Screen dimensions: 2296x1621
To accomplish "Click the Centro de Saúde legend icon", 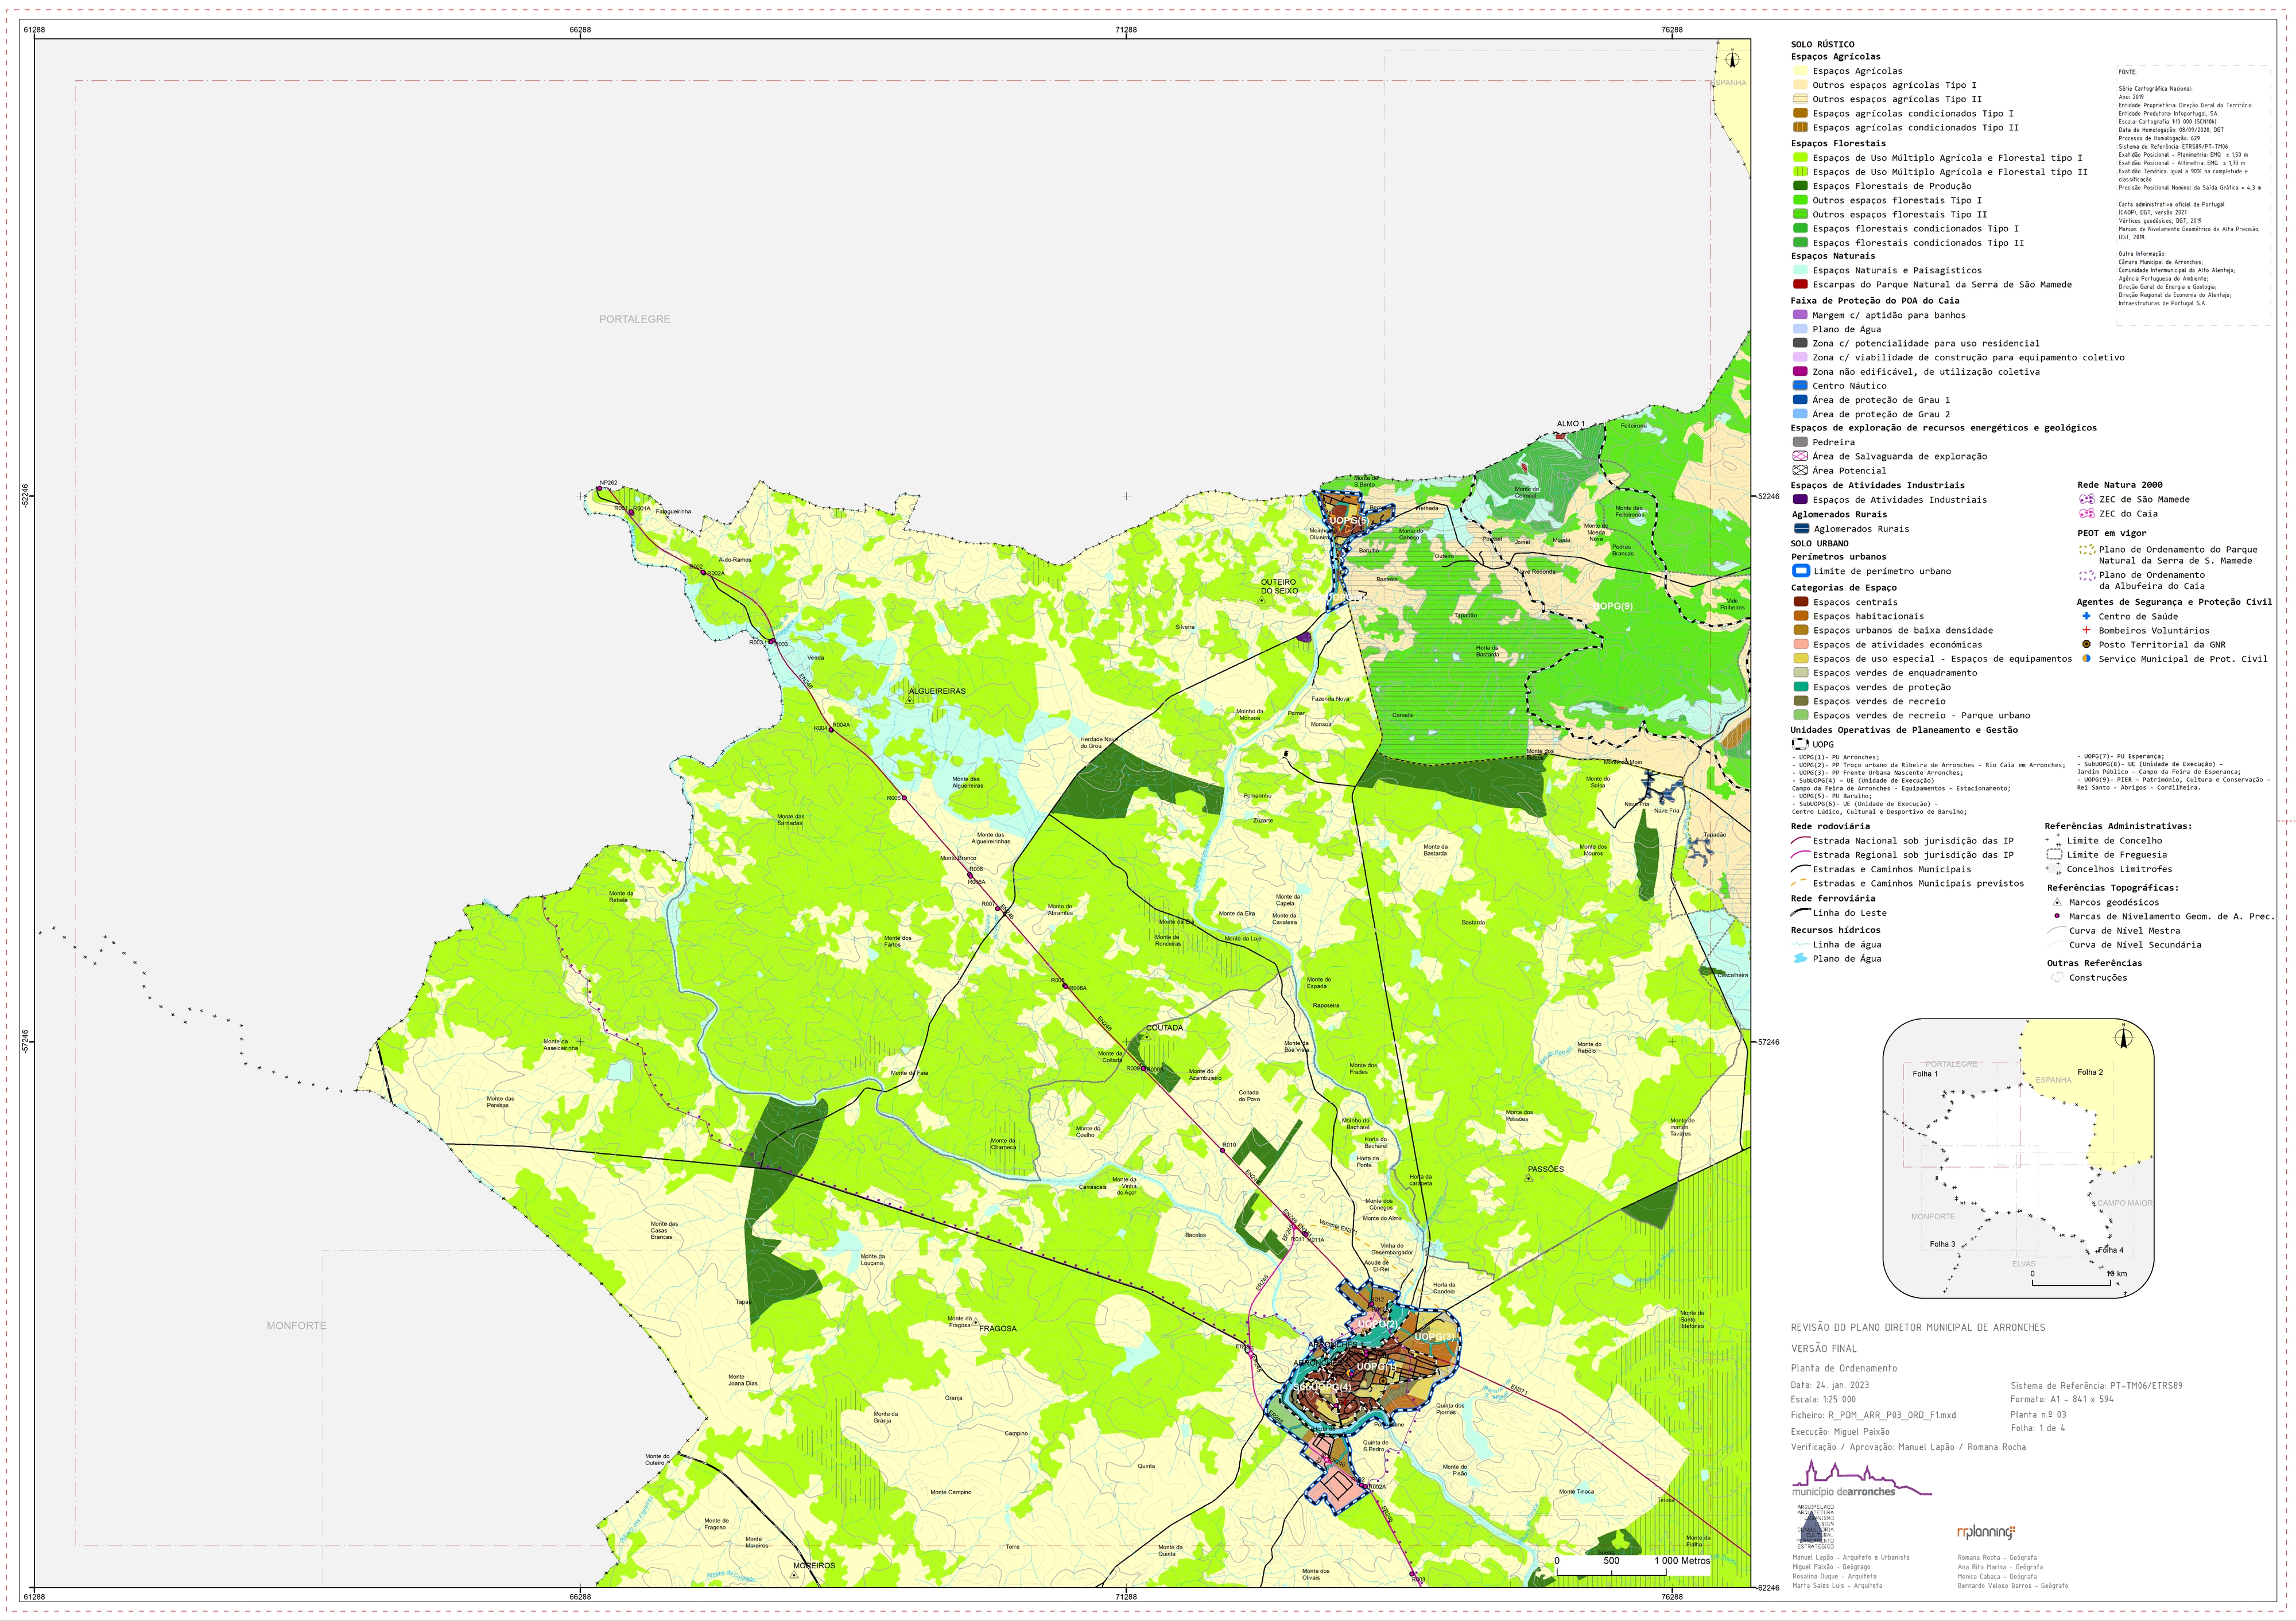I will tap(2086, 616).
